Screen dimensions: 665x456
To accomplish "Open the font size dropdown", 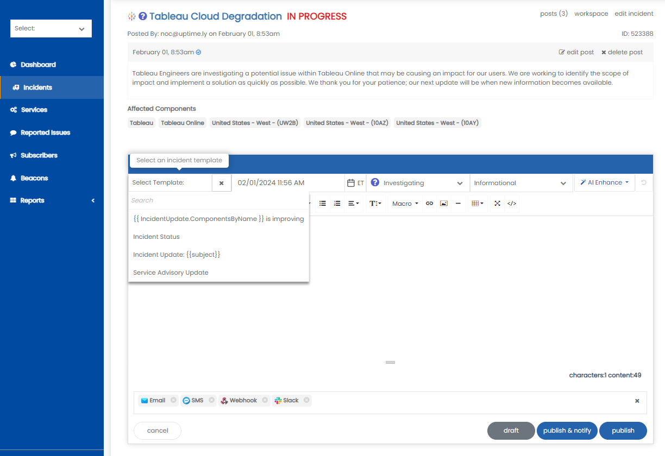I will coord(375,204).
